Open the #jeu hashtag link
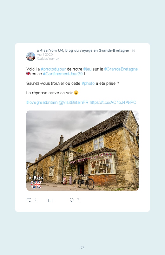Image resolution: width=165 pixels, height=255 pixels. tap(87, 69)
